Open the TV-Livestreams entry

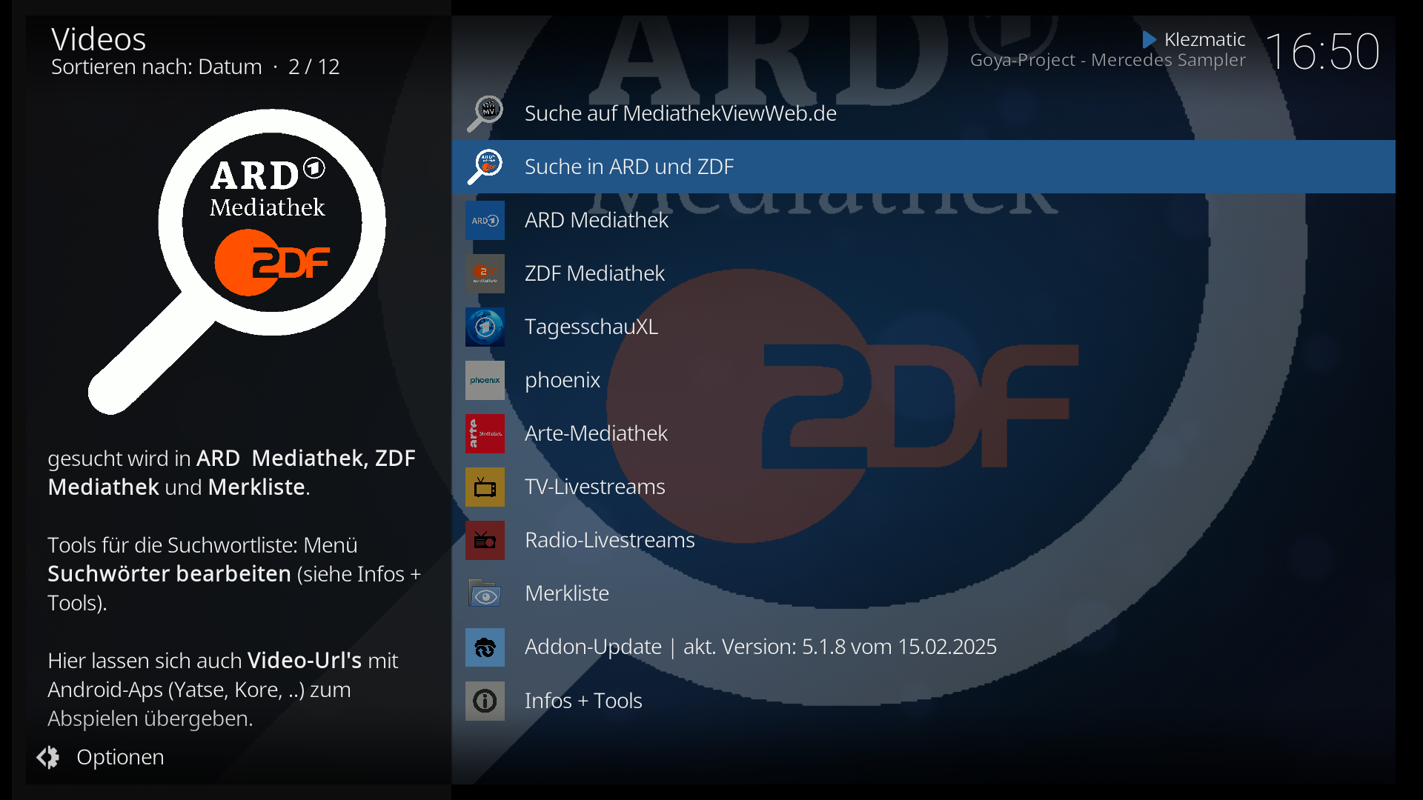tap(923, 487)
